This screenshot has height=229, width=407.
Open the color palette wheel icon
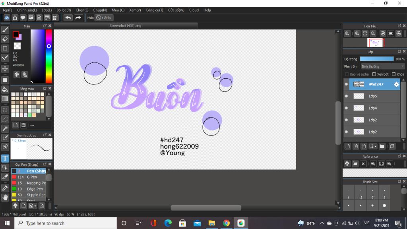click(x=17, y=75)
